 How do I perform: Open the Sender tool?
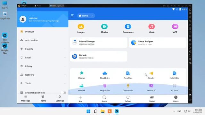click(x=151, y=75)
